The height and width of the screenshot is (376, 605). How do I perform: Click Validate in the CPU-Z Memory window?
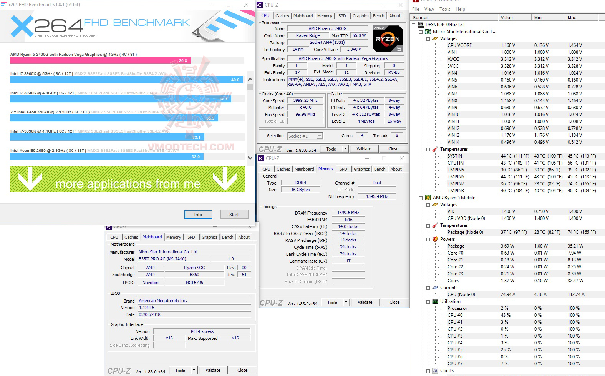point(365,302)
